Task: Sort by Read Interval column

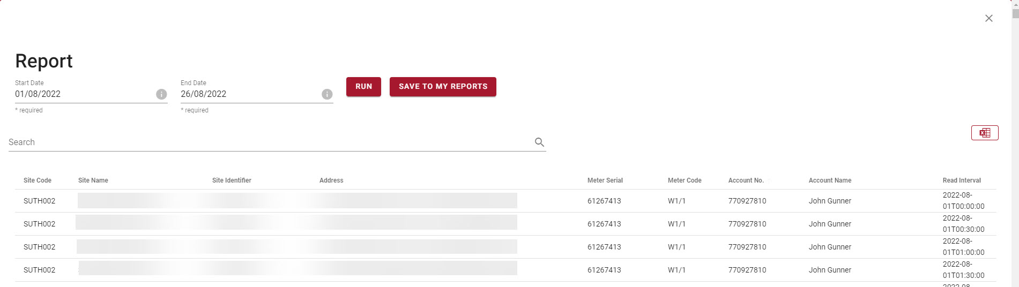Action: 962,180
